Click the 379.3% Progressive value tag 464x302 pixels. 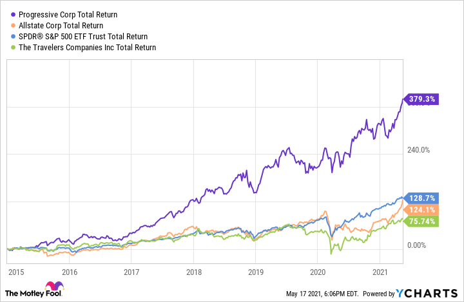[423, 100]
